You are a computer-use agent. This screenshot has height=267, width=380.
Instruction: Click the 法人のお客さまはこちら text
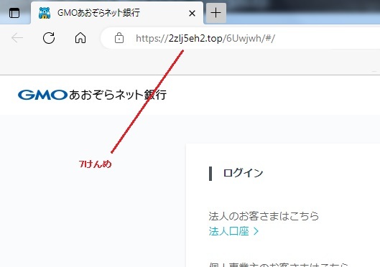pos(264,216)
